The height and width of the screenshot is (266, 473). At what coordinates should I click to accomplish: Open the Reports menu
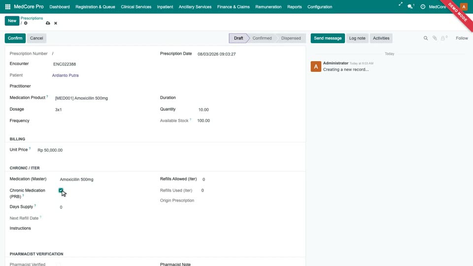tap(295, 6)
